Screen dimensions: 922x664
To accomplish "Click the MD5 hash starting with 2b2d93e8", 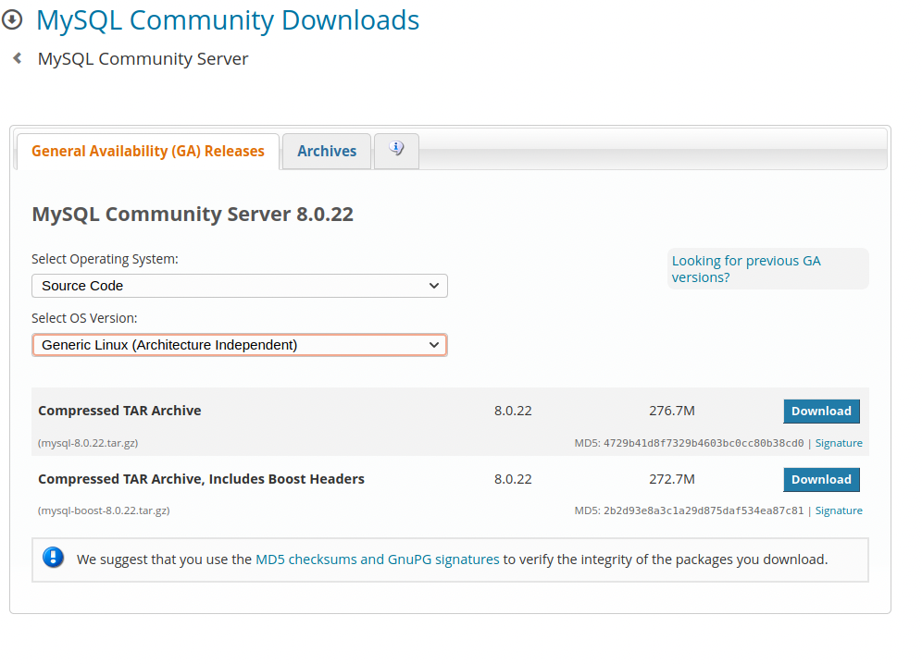I will (704, 510).
